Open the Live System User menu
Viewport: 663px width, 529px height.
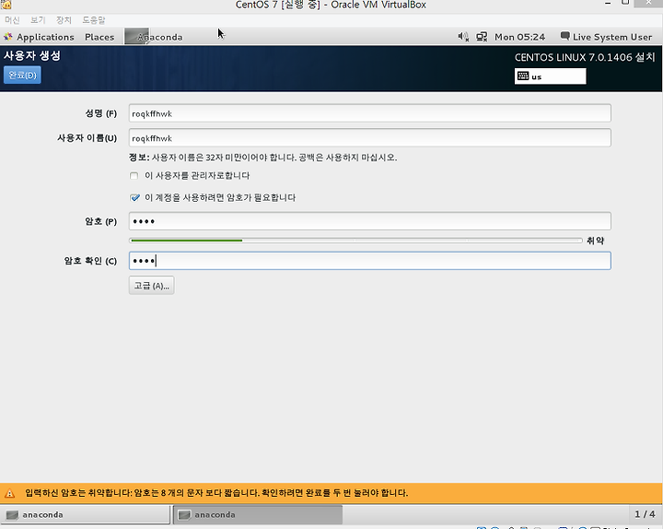pyautogui.click(x=612, y=37)
